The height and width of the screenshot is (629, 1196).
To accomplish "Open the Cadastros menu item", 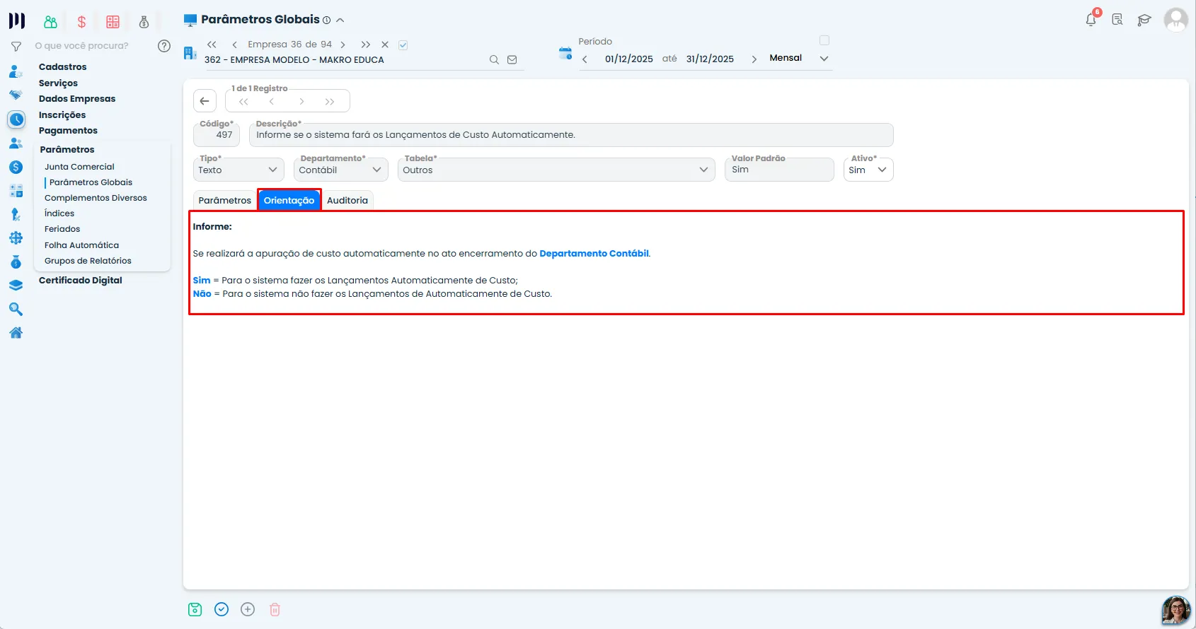I will click(x=63, y=66).
